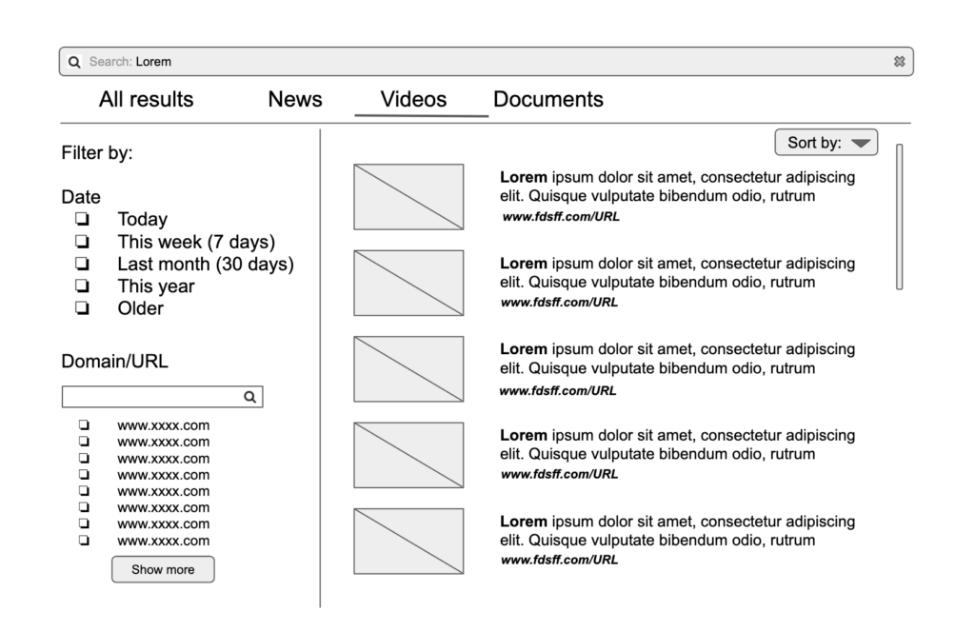Check the first www.xxxx.com domain checkbox

coord(83,425)
